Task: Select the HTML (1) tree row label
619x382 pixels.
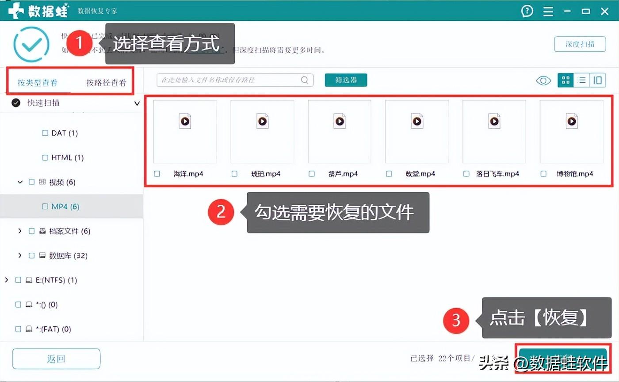Action: 68,157
